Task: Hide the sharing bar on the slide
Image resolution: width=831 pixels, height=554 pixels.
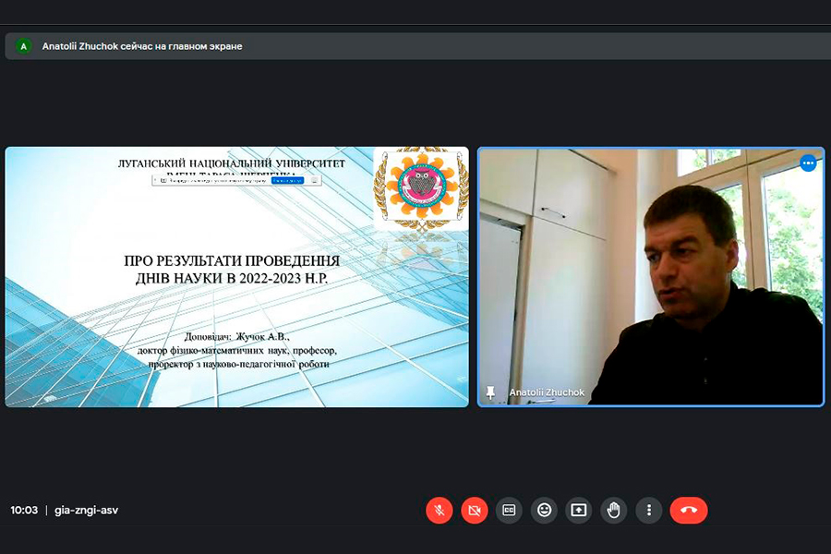Action: tap(314, 180)
